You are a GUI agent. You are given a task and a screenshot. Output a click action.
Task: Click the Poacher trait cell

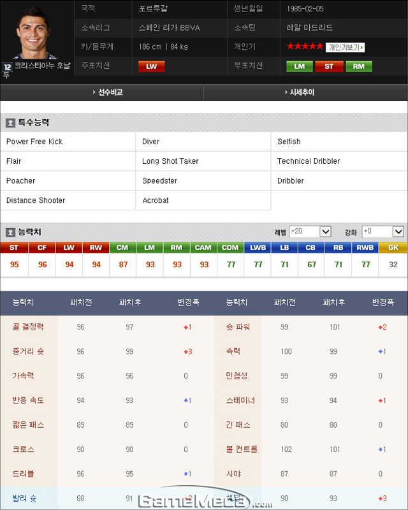point(68,180)
